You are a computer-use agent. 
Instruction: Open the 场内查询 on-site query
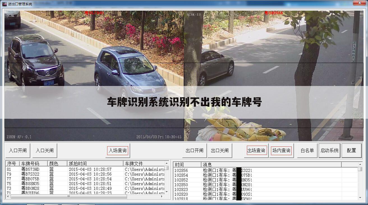tap(281, 151)
